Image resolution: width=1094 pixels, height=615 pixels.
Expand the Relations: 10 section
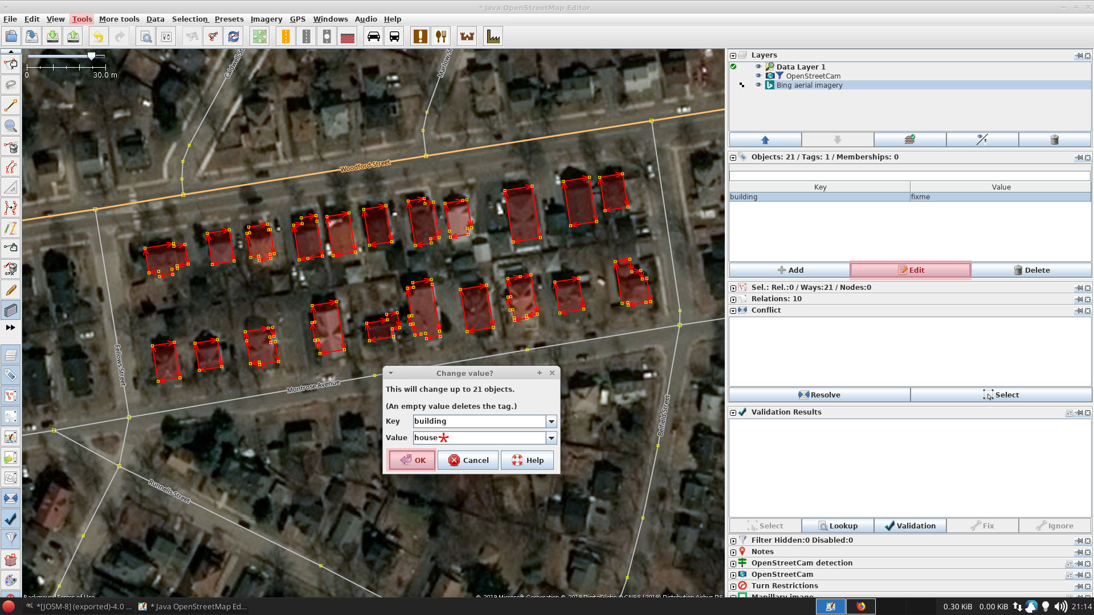click(733, 298)
